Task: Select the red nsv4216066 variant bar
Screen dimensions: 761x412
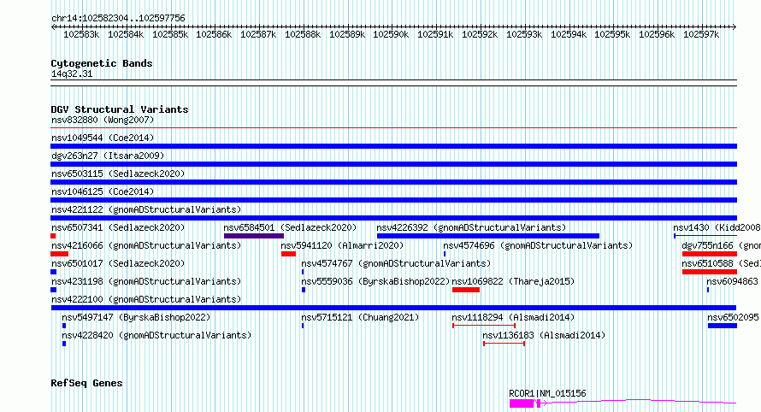Action: pos(60,254)
